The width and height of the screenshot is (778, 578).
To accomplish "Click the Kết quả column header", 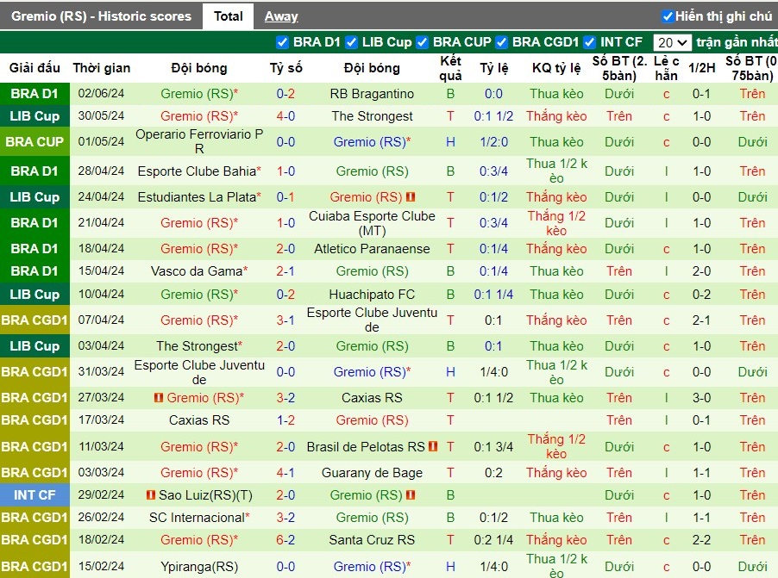I will pyautogui.click(x=450, y=68).
